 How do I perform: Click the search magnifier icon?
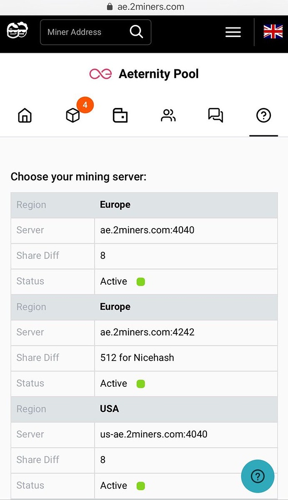coord(136,32)
